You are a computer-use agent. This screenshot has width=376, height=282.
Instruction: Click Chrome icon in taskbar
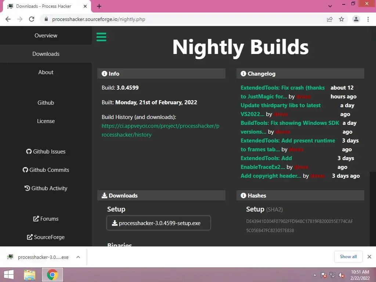52,275
